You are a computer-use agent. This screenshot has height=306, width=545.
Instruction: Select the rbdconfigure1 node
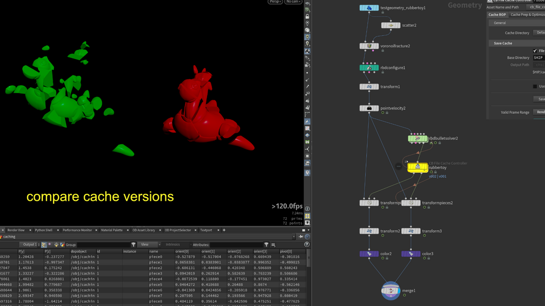pos(369,68)
